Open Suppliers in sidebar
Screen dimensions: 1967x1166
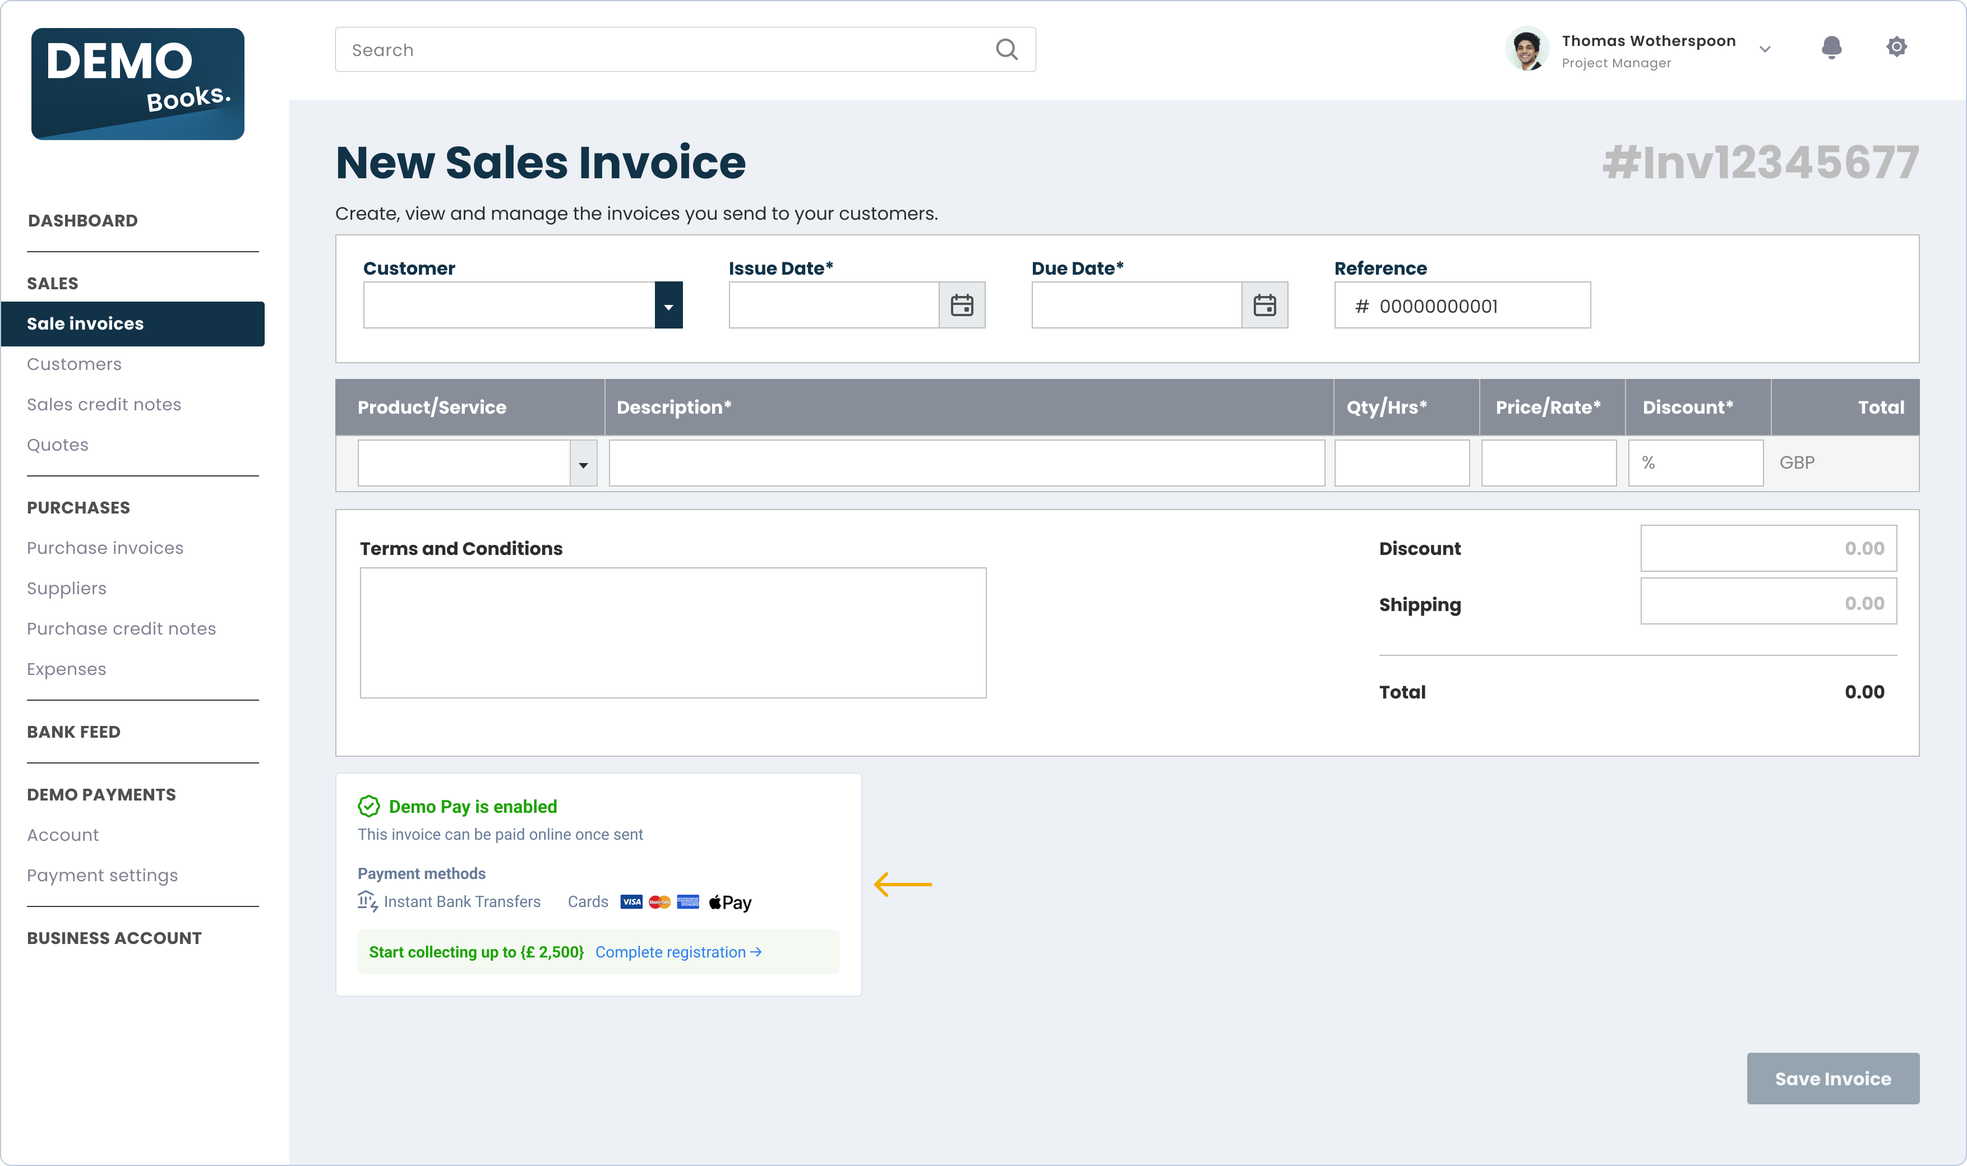click(x=66, y=589)
